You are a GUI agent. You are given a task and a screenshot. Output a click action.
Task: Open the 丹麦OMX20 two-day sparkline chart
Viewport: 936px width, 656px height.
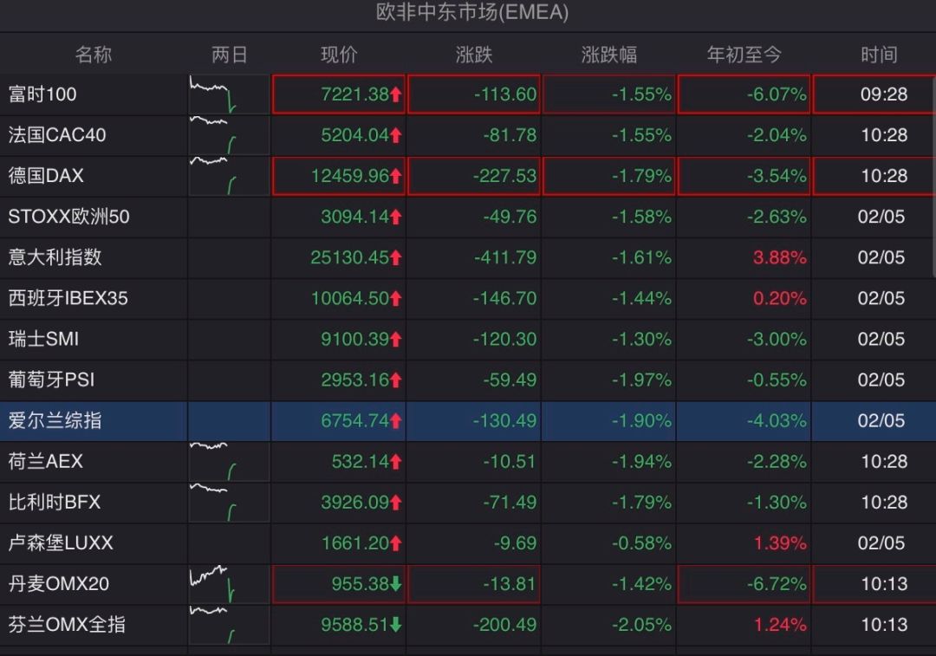click(x=229, y=584)
